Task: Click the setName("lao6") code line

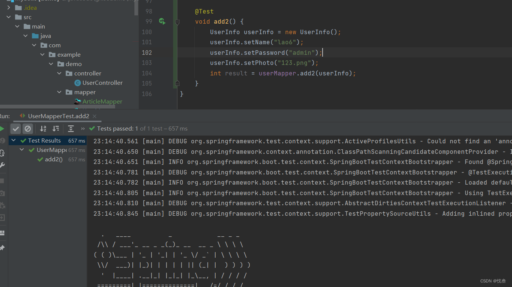Action: [257, 42]
